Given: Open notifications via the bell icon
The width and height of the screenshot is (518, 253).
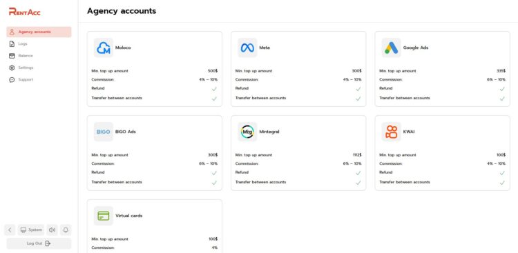Looking at the screenshot, I should pos(66,230).
